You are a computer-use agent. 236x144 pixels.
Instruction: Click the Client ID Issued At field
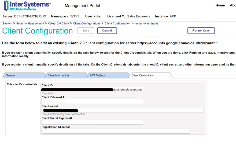tap(92, 101)
